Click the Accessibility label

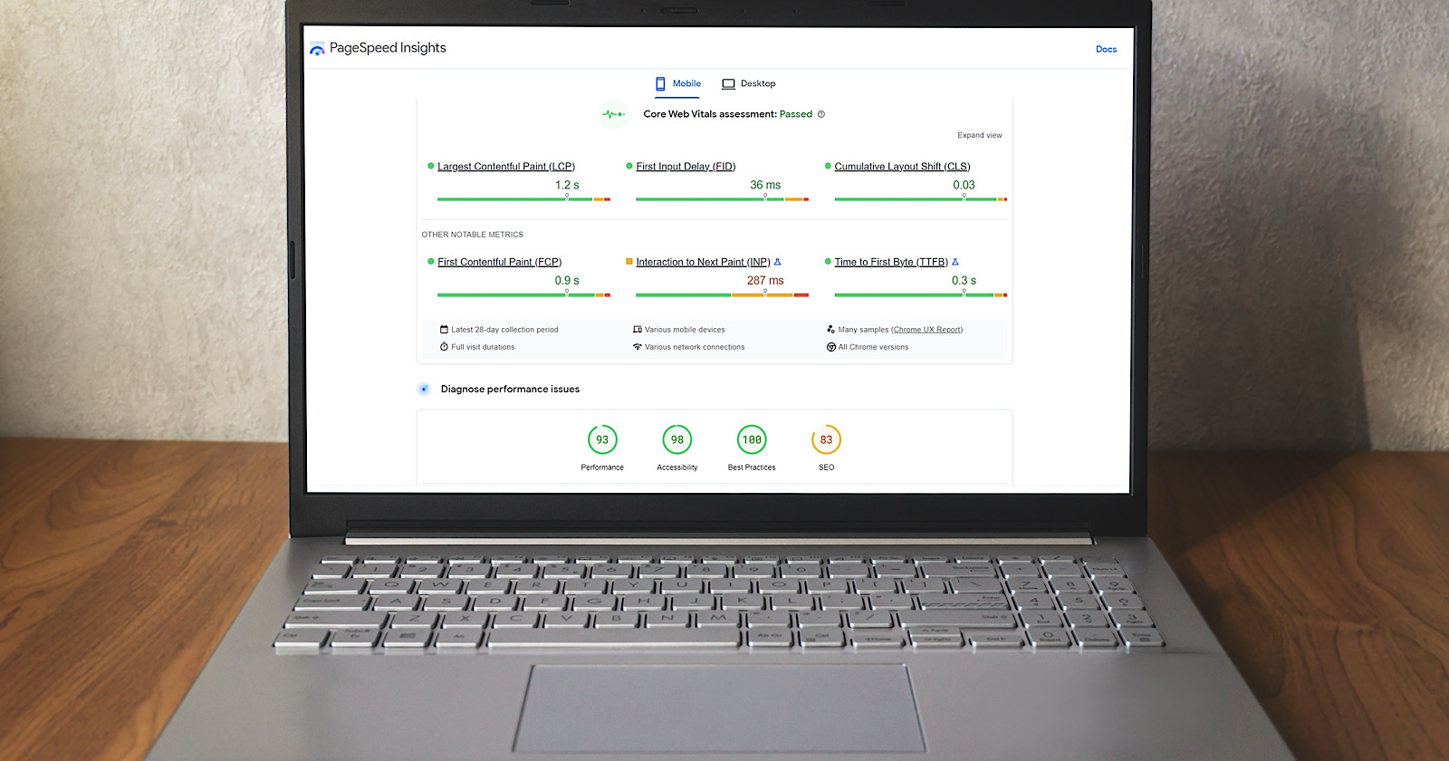coord(677,467)
